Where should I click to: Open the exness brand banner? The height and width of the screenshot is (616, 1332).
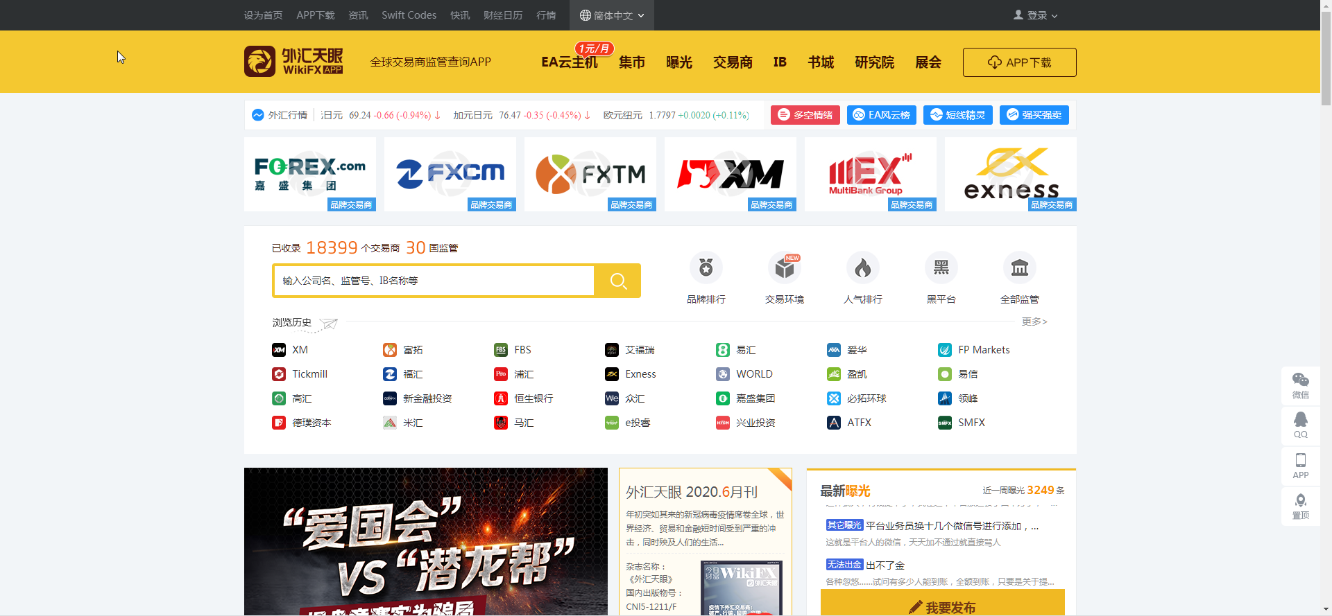tap(1011, 174)
